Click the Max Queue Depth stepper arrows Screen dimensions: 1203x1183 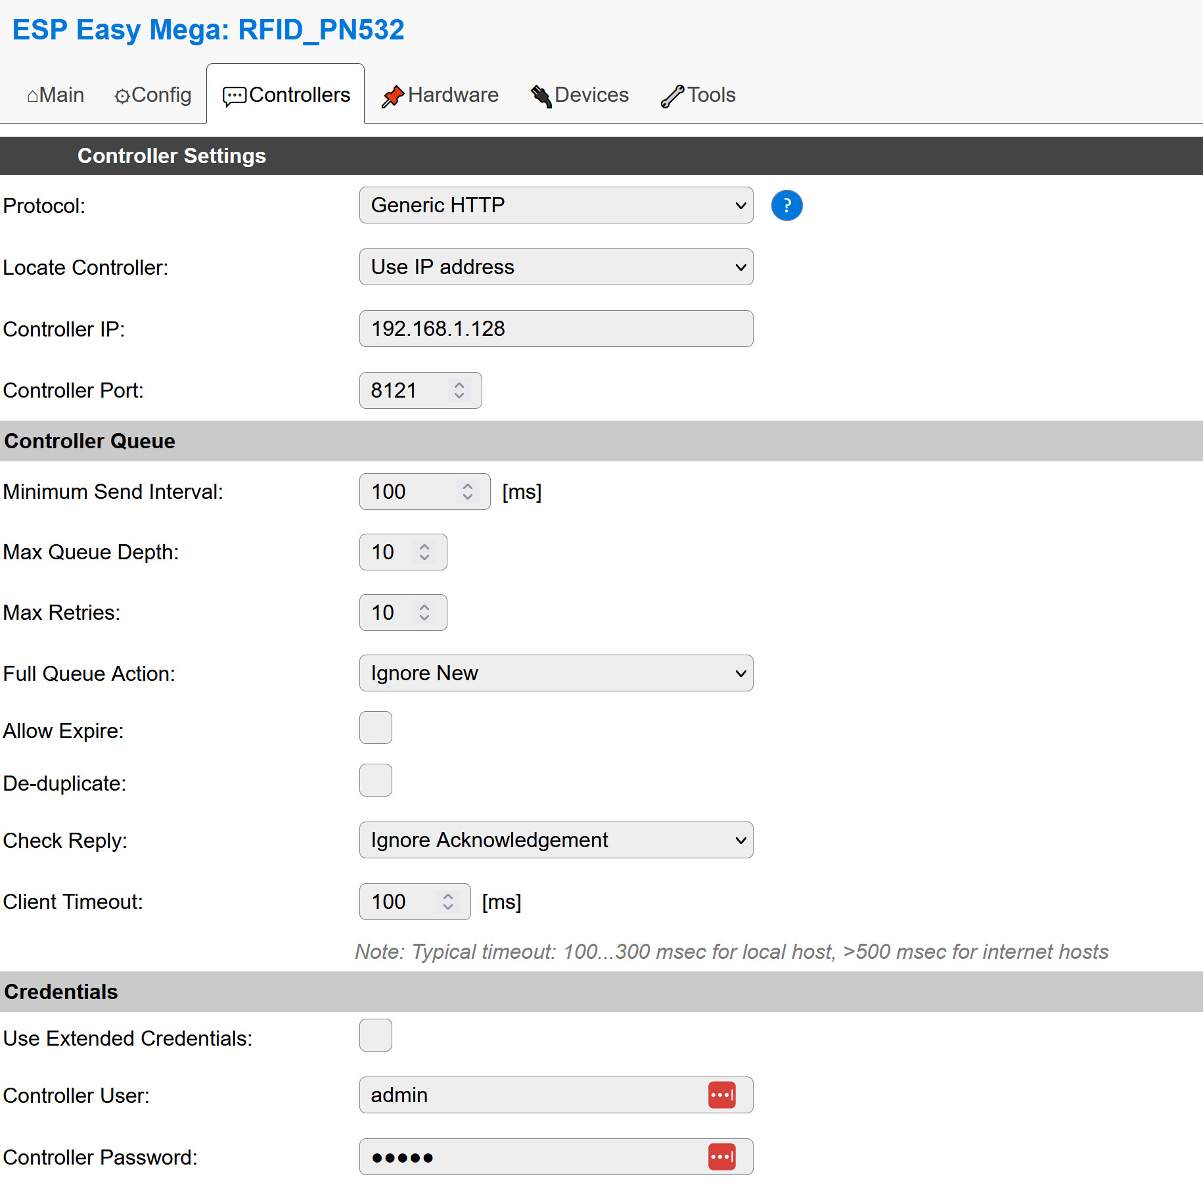click(x=424, y=552)
